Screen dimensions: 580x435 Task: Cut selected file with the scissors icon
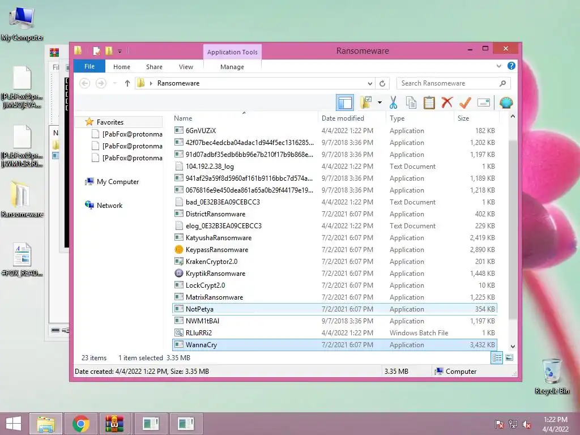tap(393, 103)
